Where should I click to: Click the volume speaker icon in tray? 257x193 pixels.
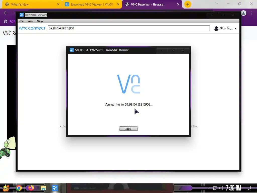pyautogui.click(x=221, y=188)
